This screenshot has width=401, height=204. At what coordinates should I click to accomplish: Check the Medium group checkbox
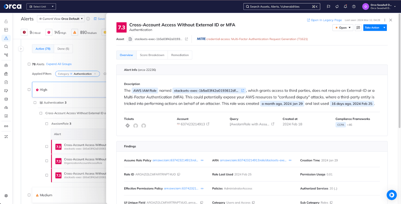[29, 195]
